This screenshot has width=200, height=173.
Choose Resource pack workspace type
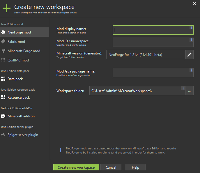(24, 97)
